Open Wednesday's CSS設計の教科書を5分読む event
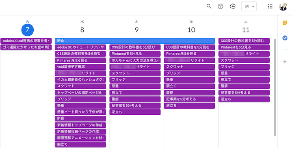This screenshot has width=292, height=148. [x=80, y=54]
